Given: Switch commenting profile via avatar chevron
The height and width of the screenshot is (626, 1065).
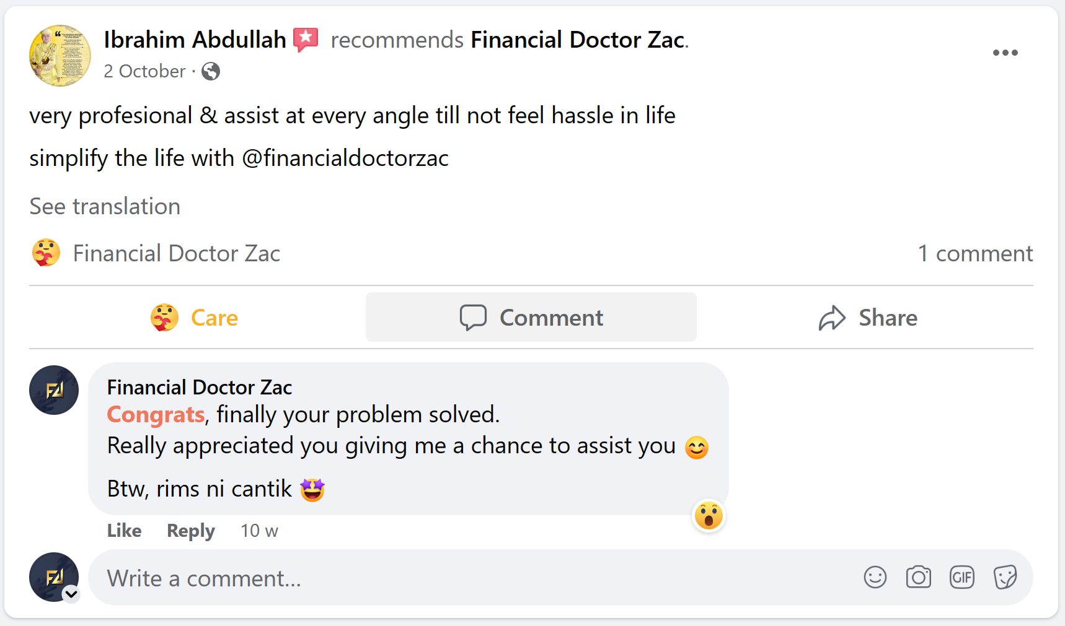Looking at the screenshot, I should [71, 594].
